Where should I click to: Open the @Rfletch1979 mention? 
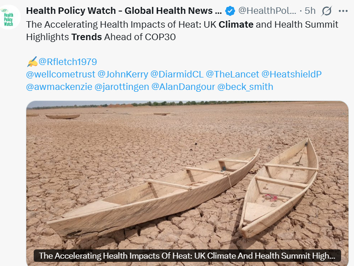68,62
